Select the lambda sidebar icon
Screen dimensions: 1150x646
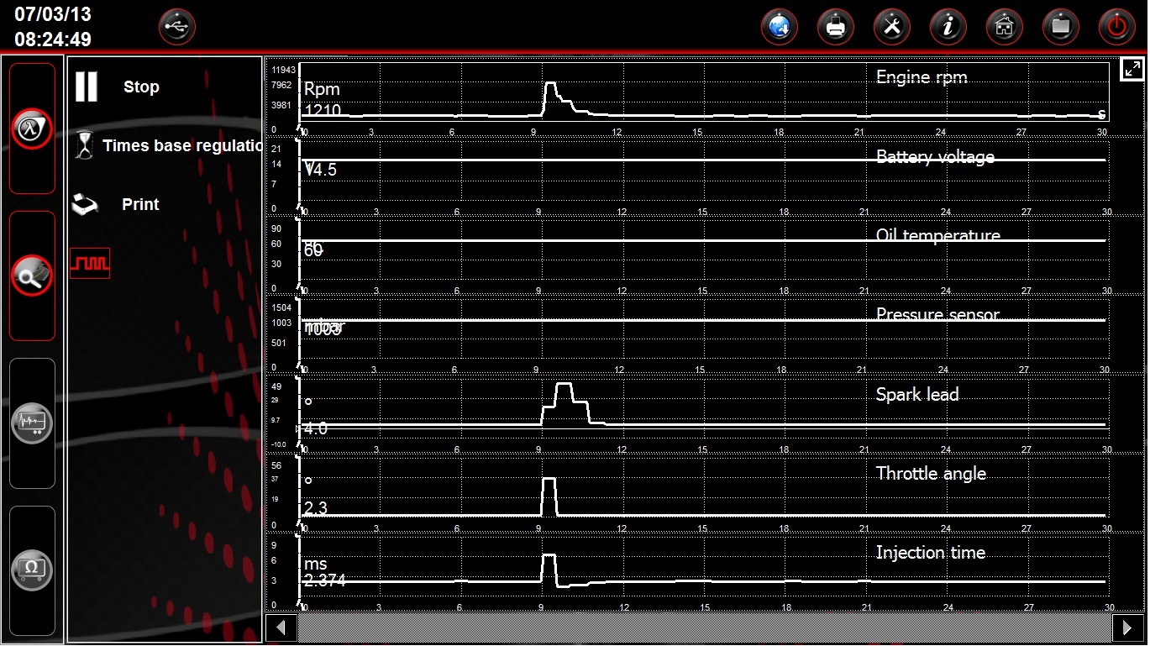tap(32, 129)
